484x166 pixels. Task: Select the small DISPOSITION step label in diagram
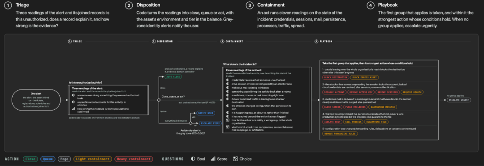(162, 41)
